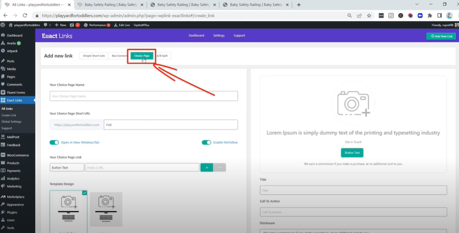Open comments bubble in admin bar
Screen dimensions: 459x233
(x=47, y=25)
